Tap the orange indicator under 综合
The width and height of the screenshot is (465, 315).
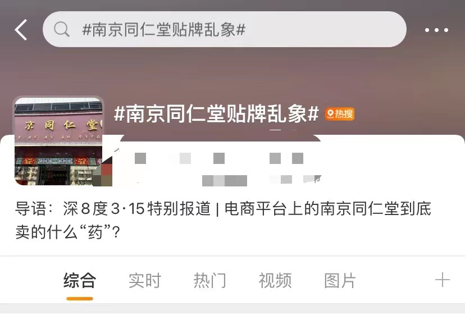click(x=80, y=298)
